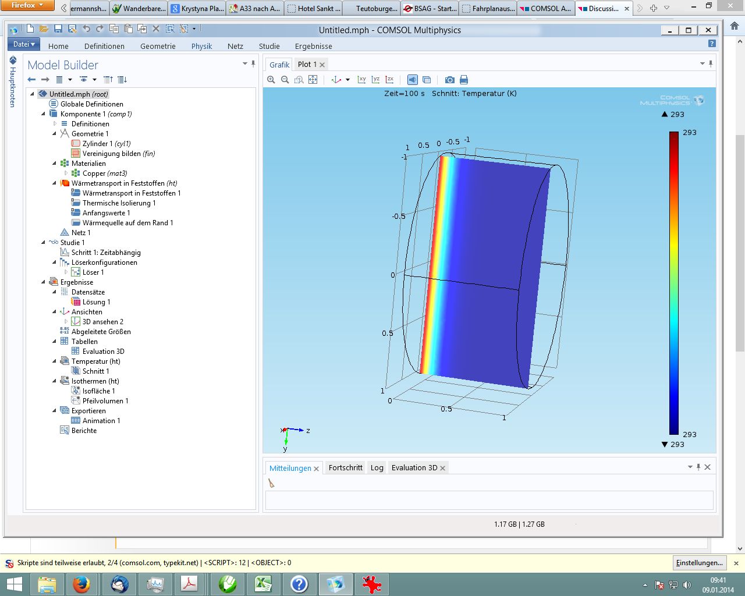This screenshot has width=745, height=596.
Task: Toggle the scene light button
Action: pos(413,80)
